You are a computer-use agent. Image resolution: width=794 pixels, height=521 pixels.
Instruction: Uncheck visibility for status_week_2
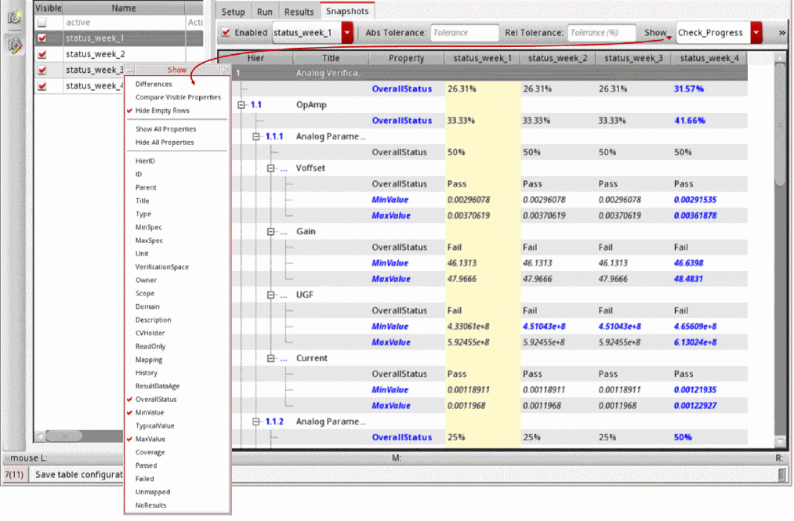pos(42,54)
